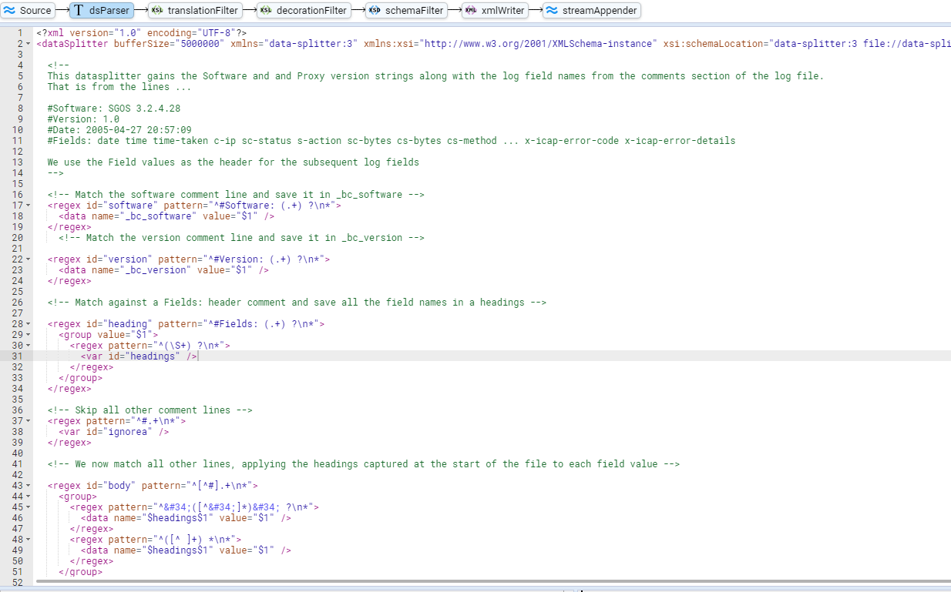Collapse the body regex block fold
This screenshot has height=592, width=951.
tap(29, 486)
